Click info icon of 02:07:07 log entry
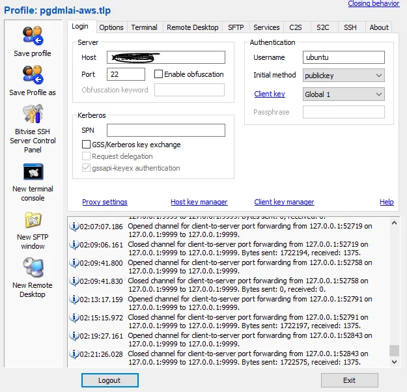This screenshot has height=392, width=407. pyautogui.click(x=74, y=227)
